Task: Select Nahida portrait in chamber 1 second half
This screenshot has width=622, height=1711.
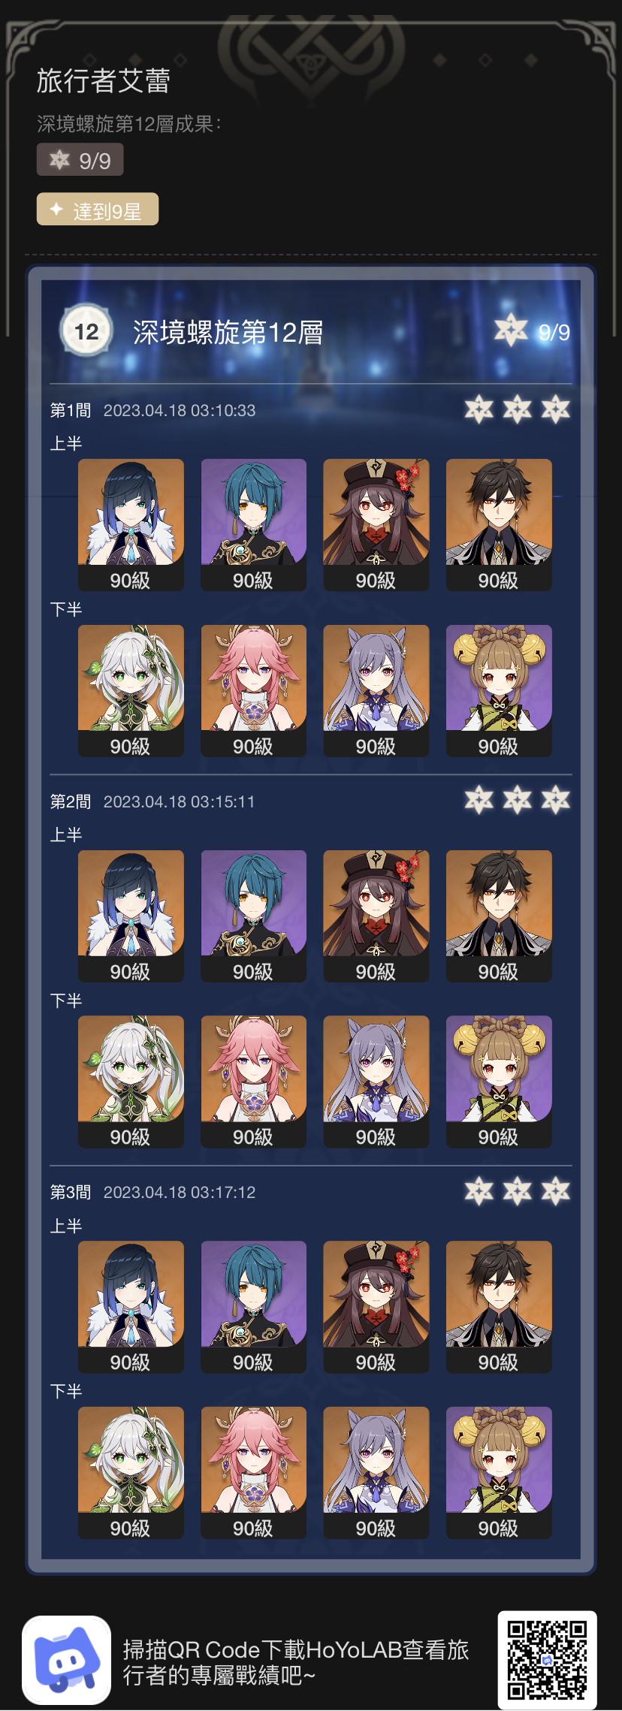Action: coord(131,690)
